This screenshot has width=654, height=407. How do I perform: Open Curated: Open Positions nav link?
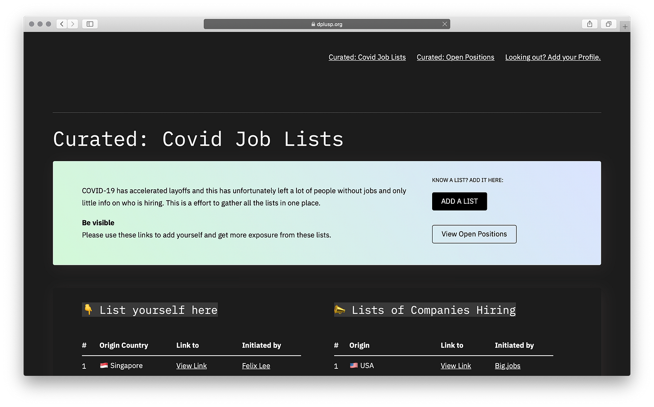[455, 57]
